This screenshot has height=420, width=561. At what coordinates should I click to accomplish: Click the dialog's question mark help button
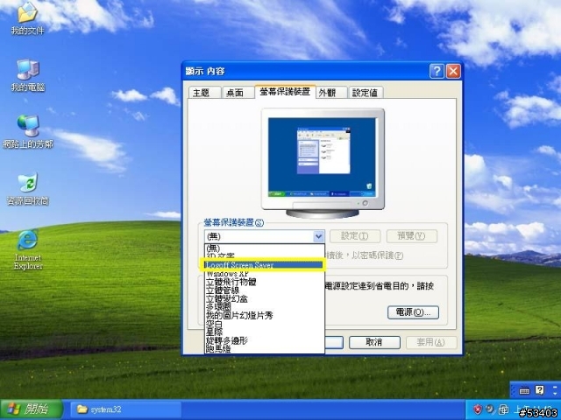[437, 71]
